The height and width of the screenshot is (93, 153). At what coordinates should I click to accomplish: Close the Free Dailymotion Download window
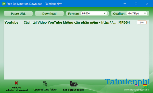point(147,4)
